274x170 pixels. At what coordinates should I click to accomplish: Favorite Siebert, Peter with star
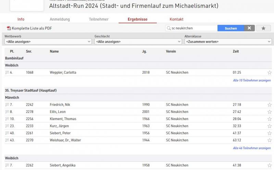point(270,133)
